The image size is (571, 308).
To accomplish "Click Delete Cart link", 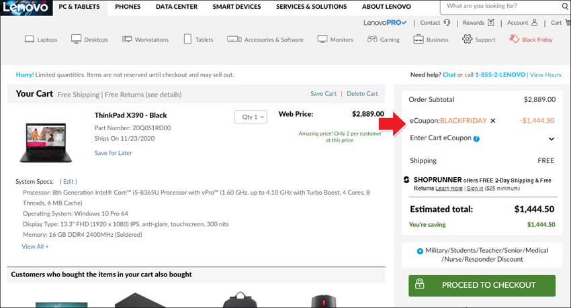I will 362,93.
